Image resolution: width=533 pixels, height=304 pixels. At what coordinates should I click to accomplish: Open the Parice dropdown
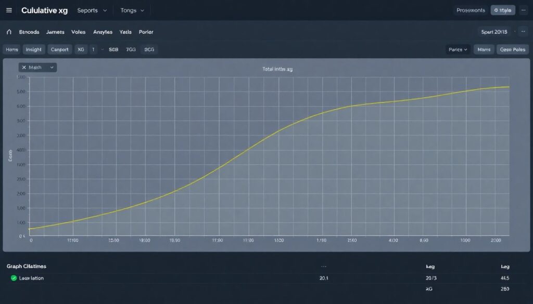pyautogui.click(x=458, y=49)
